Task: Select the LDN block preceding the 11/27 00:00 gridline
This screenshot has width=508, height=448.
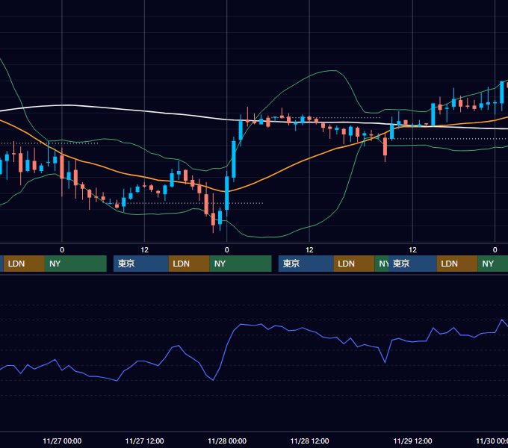Action: point(24,264)
